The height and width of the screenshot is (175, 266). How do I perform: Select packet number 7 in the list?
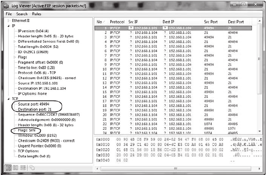pos(173,56)
